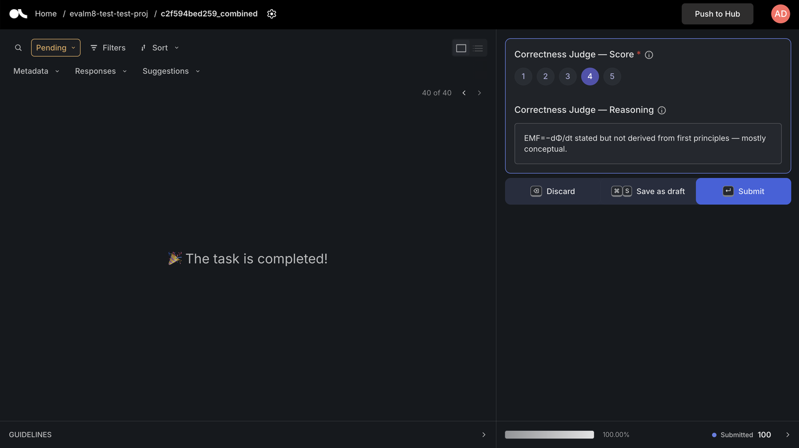Discard the current response
The height and width of the screenshot is (448, 799).
[x=552, y=192]
